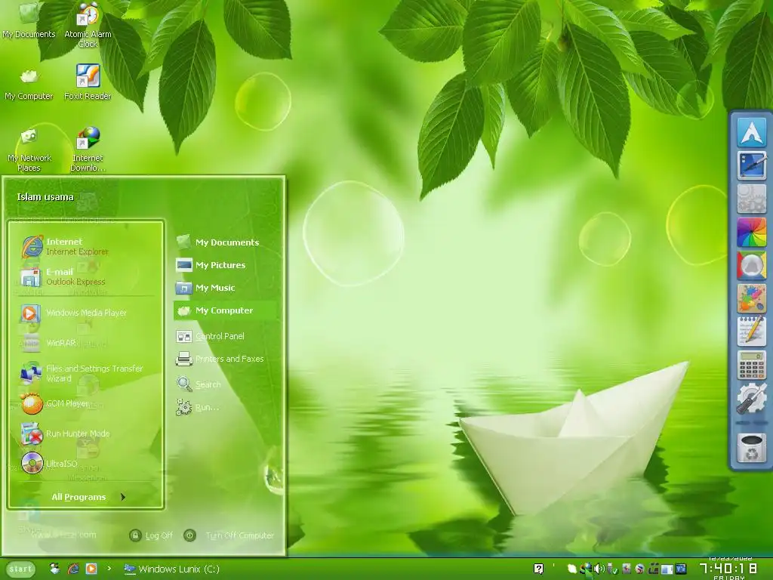
Task: Click the Start button
Action: point(20,569)
